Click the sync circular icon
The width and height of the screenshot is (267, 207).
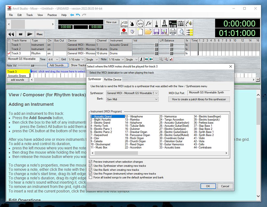(140, 24)
